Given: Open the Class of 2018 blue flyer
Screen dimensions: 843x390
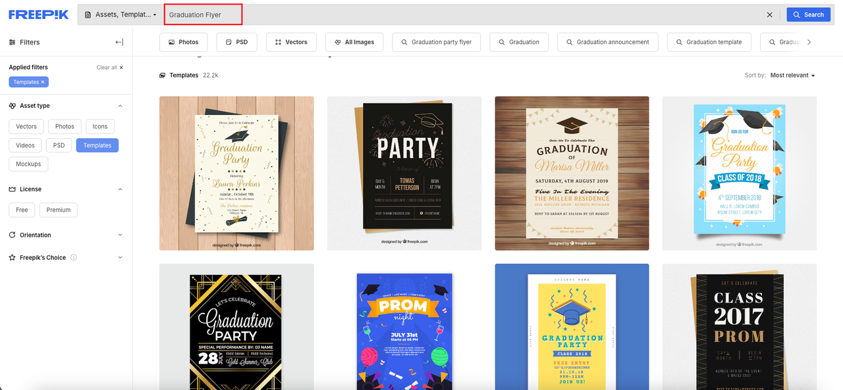Looking at the screenshot, I should 740,174.
